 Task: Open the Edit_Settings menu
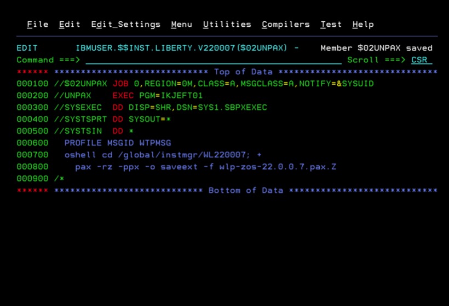pyautogui.click(x=126, y=25)
